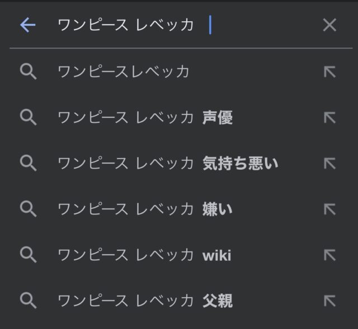Fill search with 気持ち悪い via arrow icon

[329, 163]
